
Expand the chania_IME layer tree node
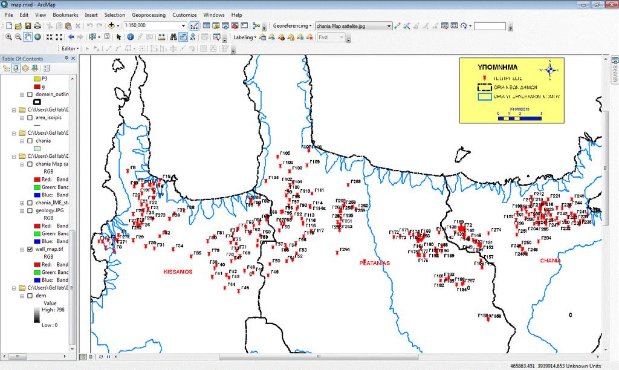click(22, 203)
